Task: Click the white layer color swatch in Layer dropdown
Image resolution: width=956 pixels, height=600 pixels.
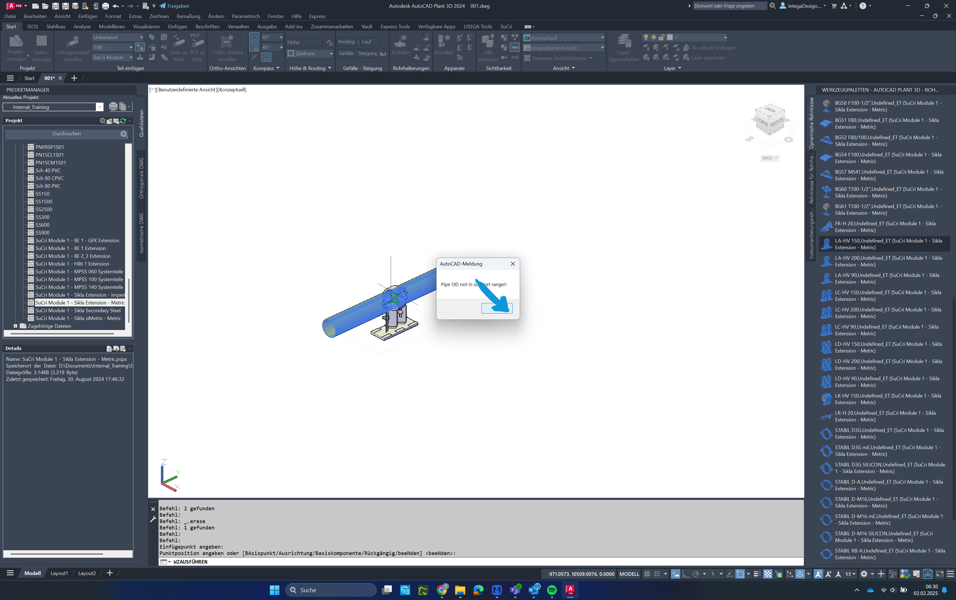Action: [x=670, y=37]
